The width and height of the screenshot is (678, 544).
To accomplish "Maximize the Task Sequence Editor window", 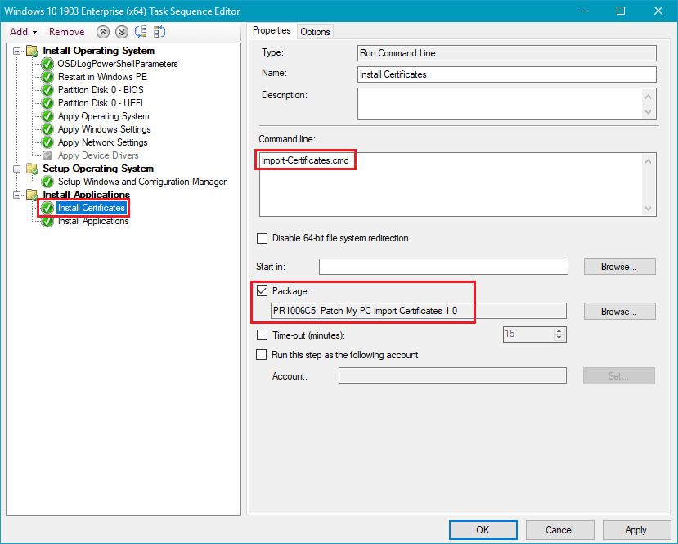I will coord(621,11).
